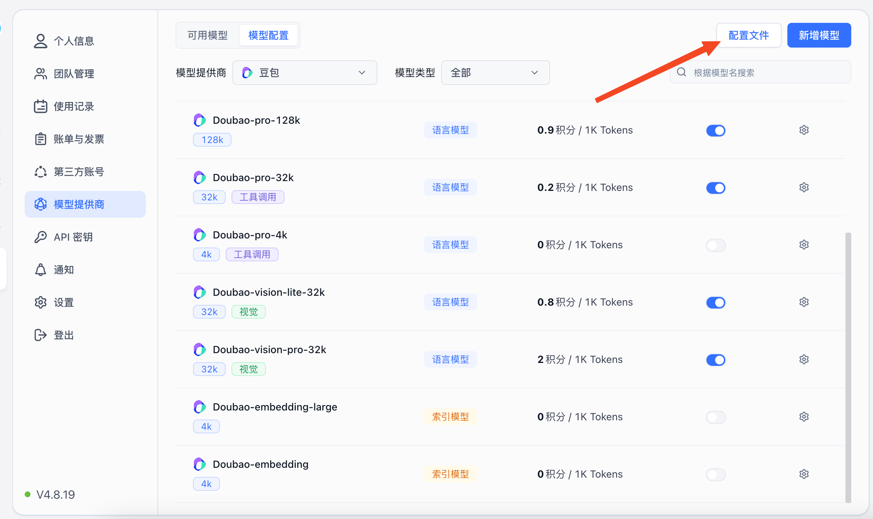Open settings gear for Doubao-pro-4k
The width and height of the screenshot is (873, 519).
tap(804, 245)
